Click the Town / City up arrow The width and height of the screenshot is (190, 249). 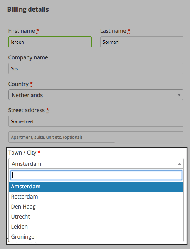(180, 164)
